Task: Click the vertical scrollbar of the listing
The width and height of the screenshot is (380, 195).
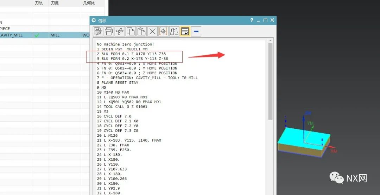Action: 270,81
